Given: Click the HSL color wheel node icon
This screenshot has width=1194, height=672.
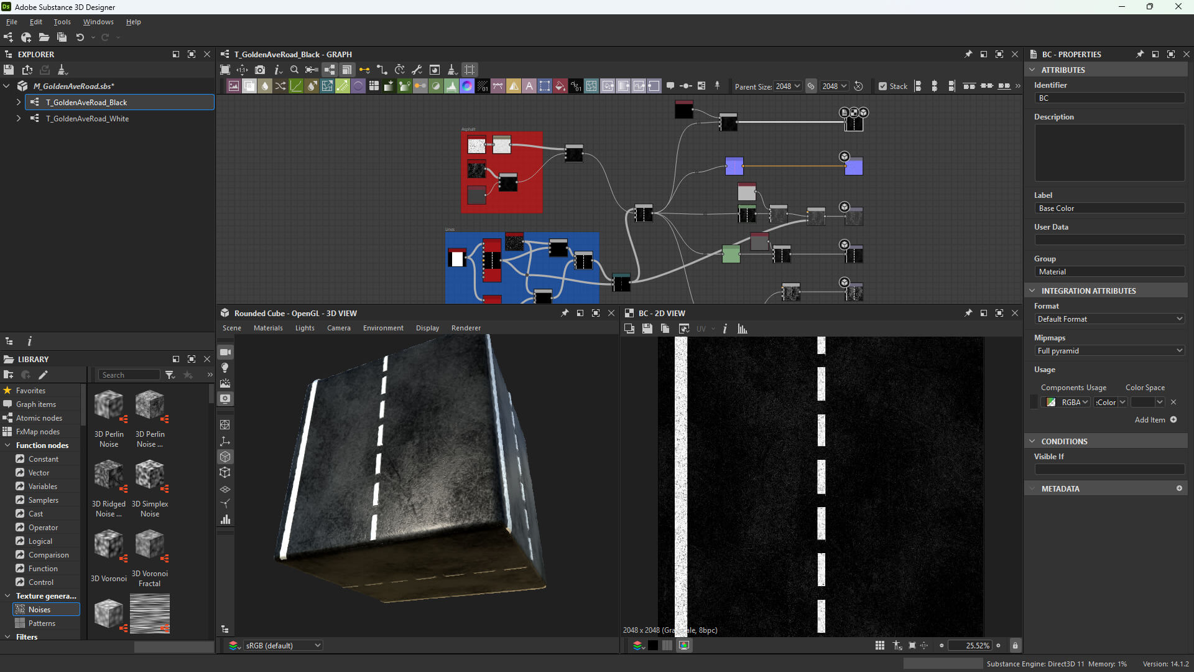Looking at the screenshot, I should [467, 86].
